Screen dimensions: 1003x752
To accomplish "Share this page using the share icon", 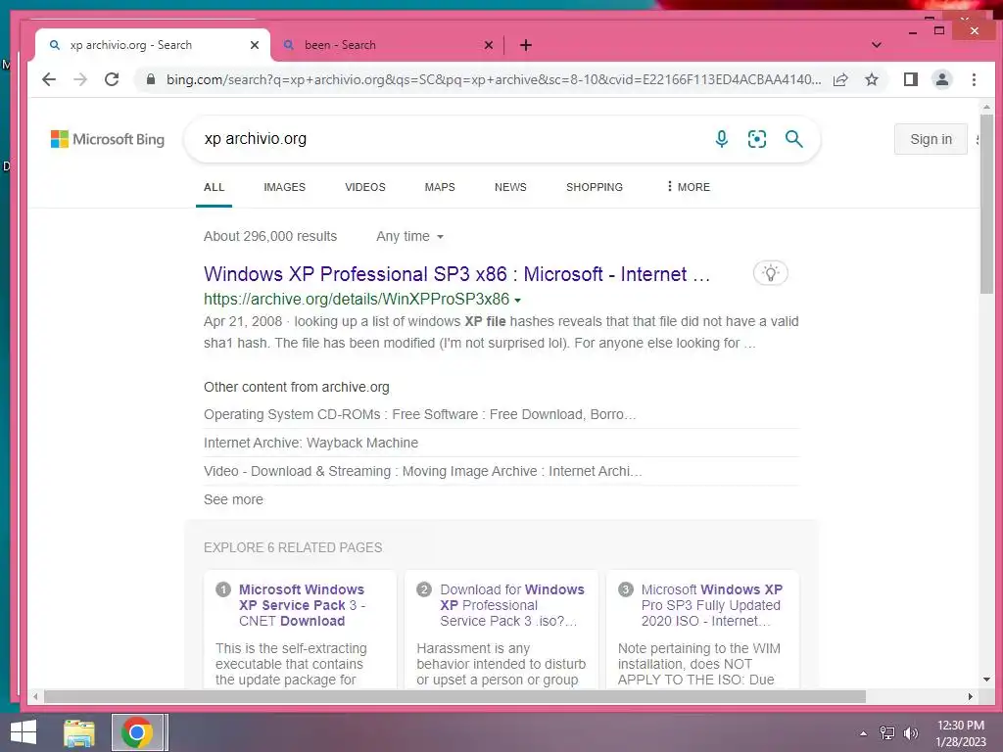I will point(840,79).
